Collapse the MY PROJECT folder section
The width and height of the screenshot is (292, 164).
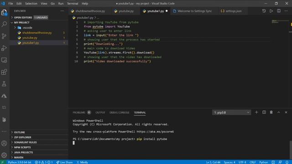[39, 22]
